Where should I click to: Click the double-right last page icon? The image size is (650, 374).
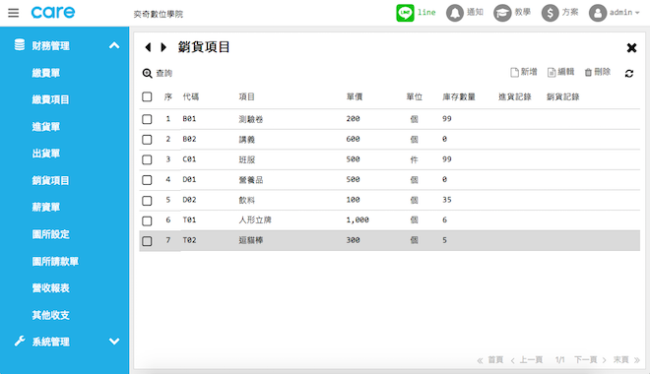coord(637,360)
